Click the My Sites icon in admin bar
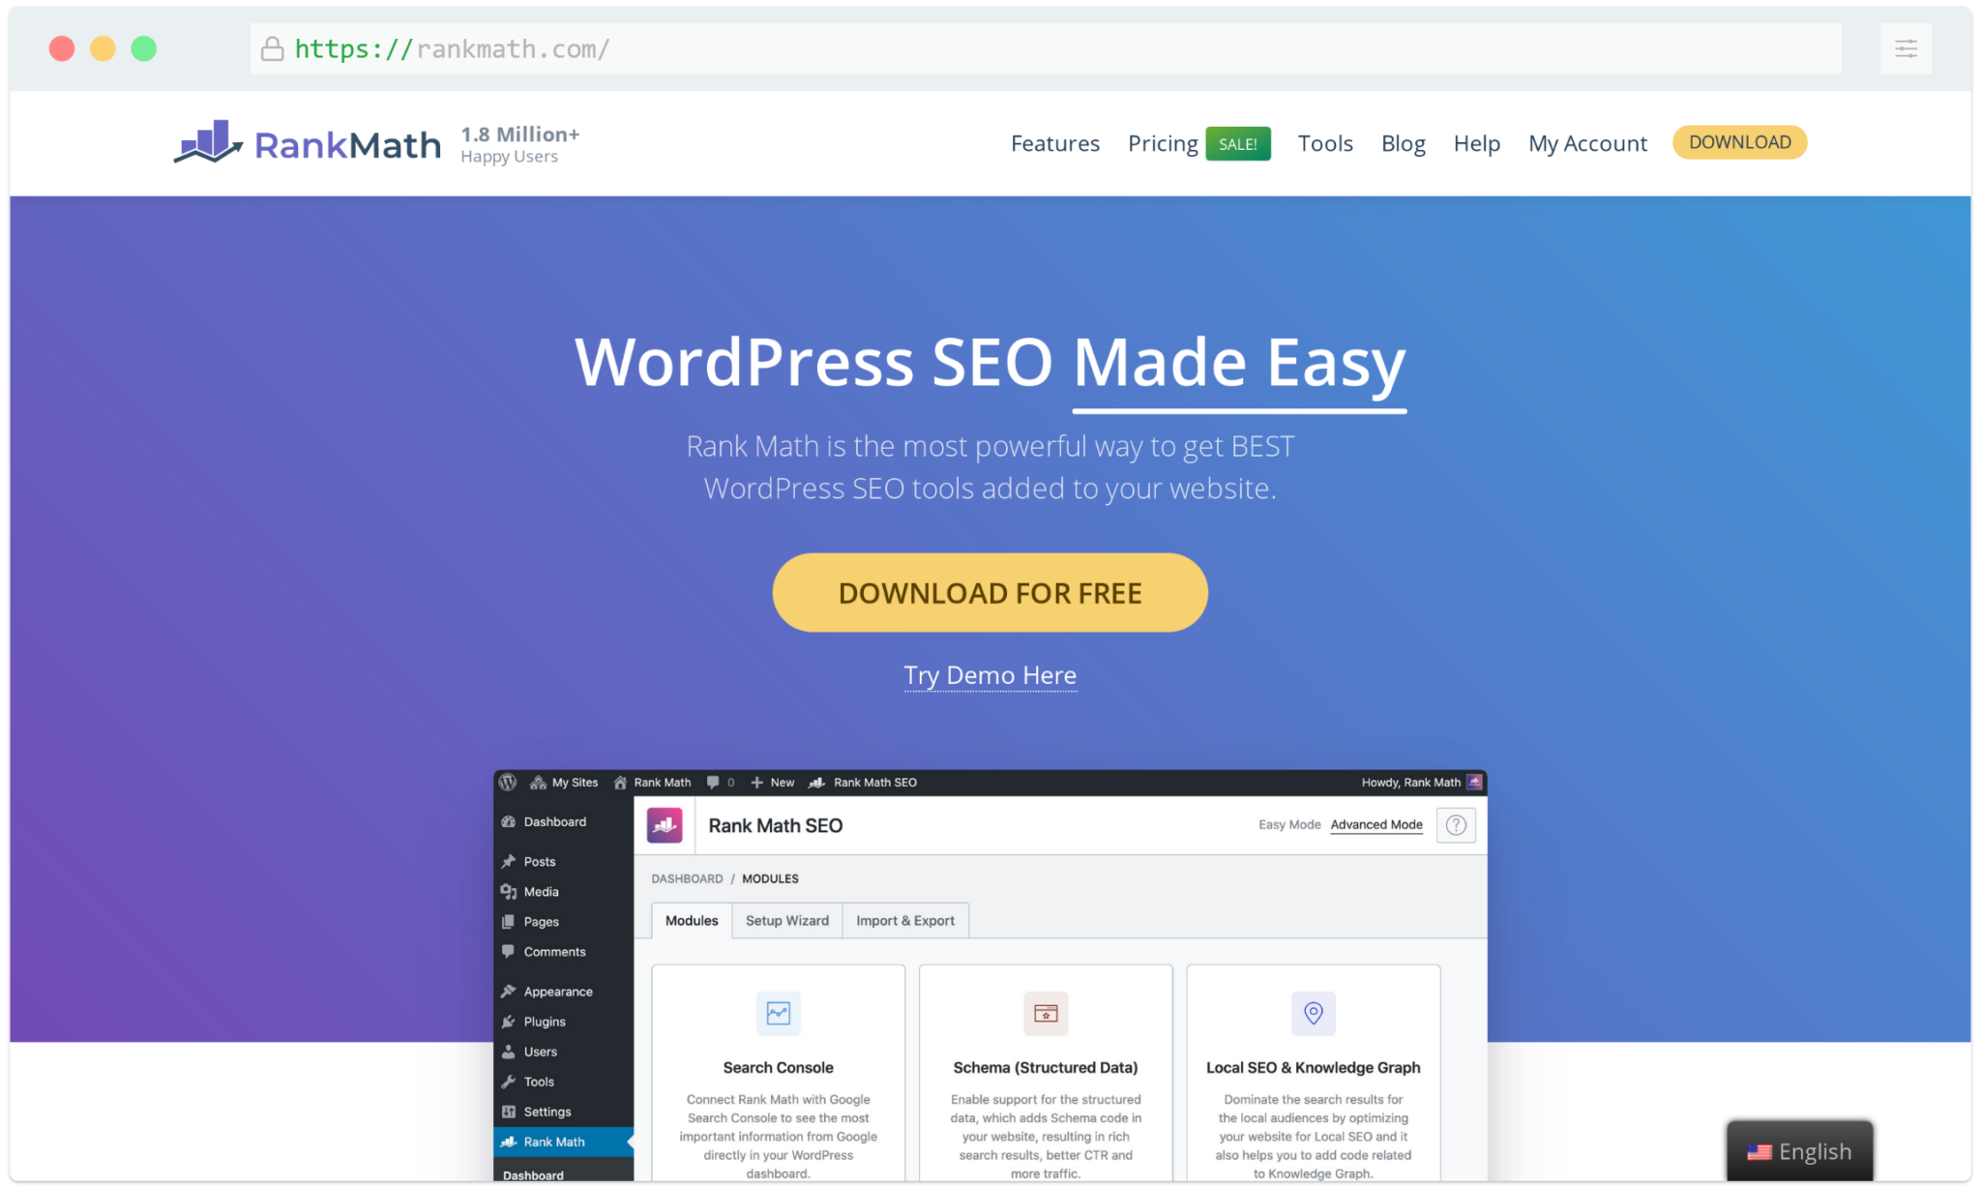The height and width of the screenshot is (1187, 1981). [x=538, y=782]
